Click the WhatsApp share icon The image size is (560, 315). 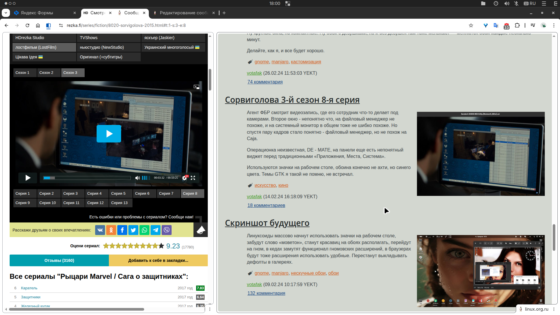(144, 230)
